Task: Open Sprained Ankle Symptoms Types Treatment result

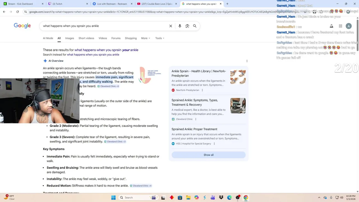Action: click(x=195, y=102)
